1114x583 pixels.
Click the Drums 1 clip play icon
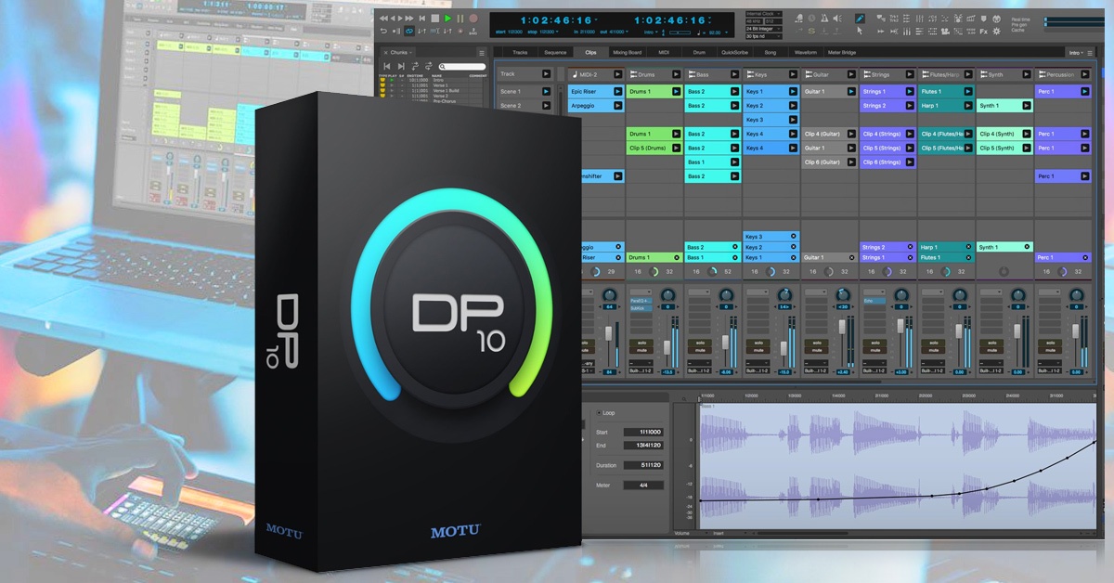click(x=674, y=92)
